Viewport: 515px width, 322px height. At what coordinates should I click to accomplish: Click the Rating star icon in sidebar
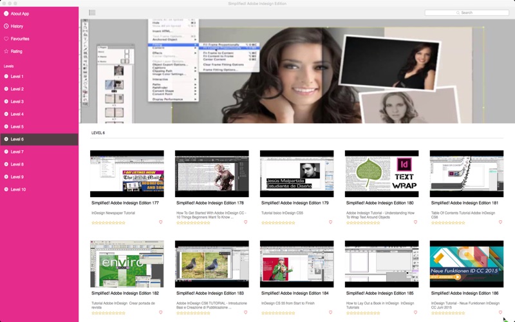6,51
